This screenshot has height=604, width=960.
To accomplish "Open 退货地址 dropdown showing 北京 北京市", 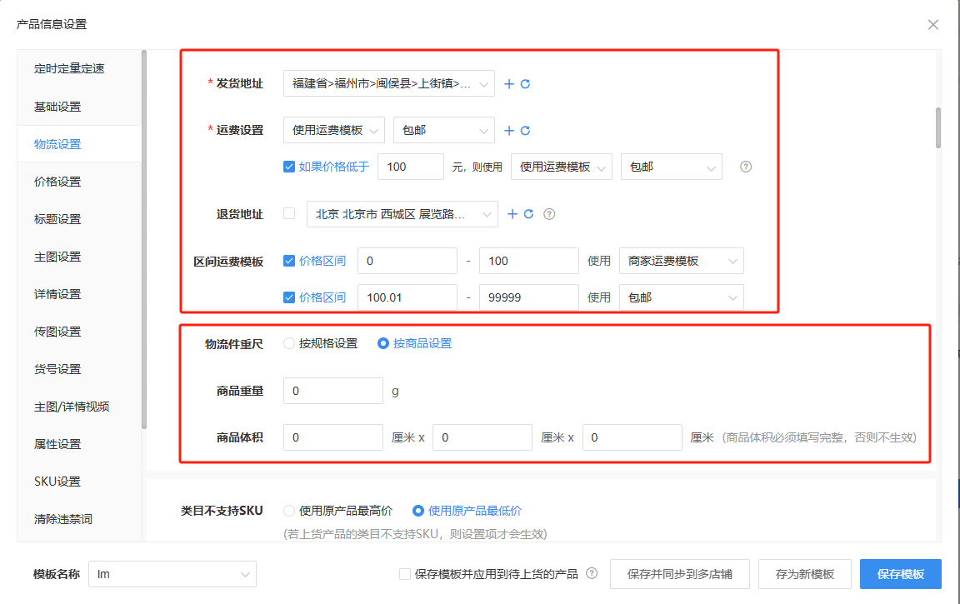I will 402,214.
